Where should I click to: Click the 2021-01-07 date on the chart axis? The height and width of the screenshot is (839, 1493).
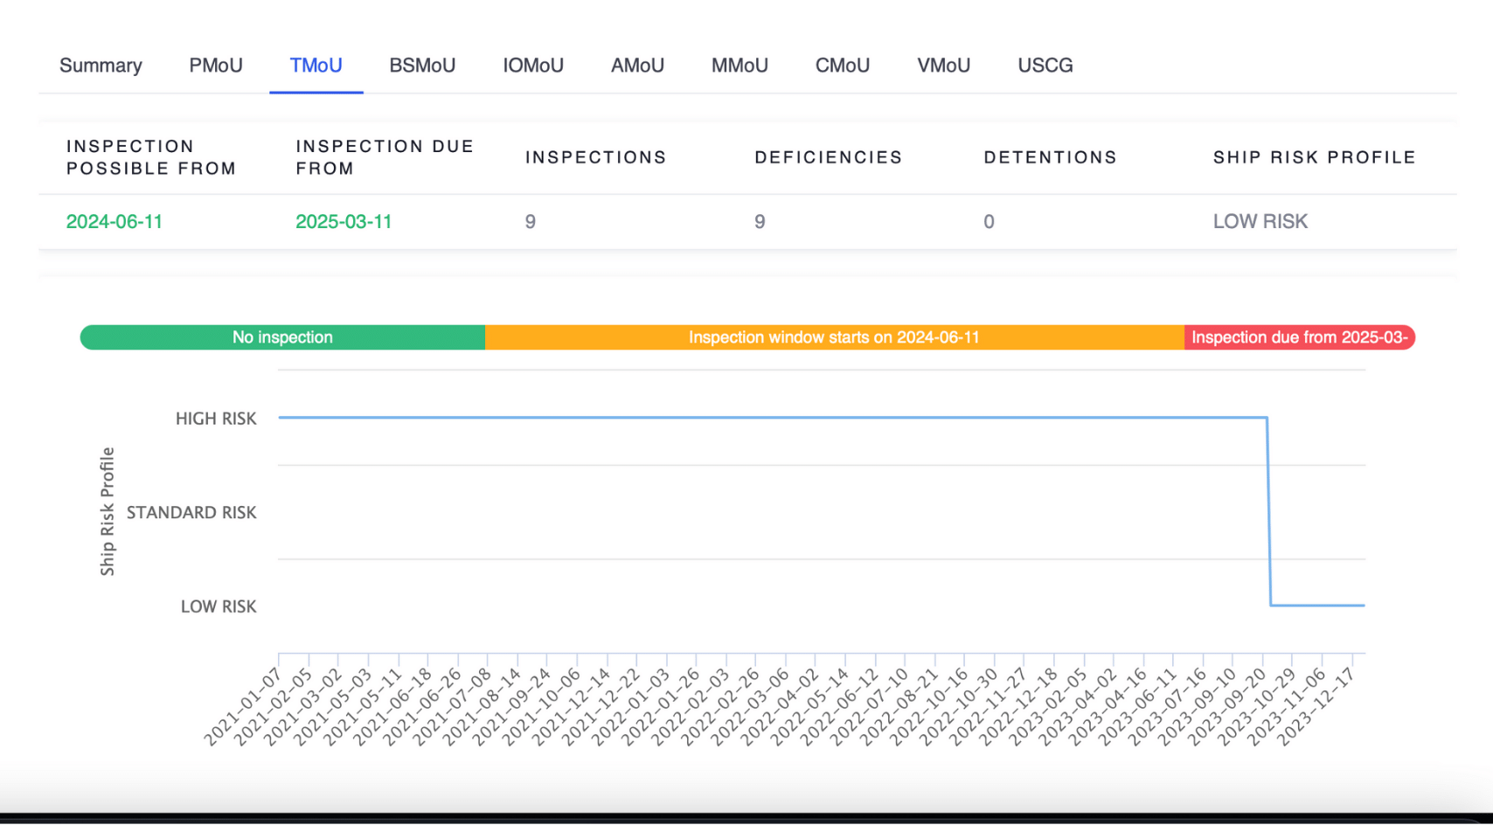(x=244, y=707)
